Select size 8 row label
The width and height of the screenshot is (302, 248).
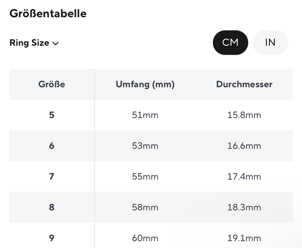(52, 207)
